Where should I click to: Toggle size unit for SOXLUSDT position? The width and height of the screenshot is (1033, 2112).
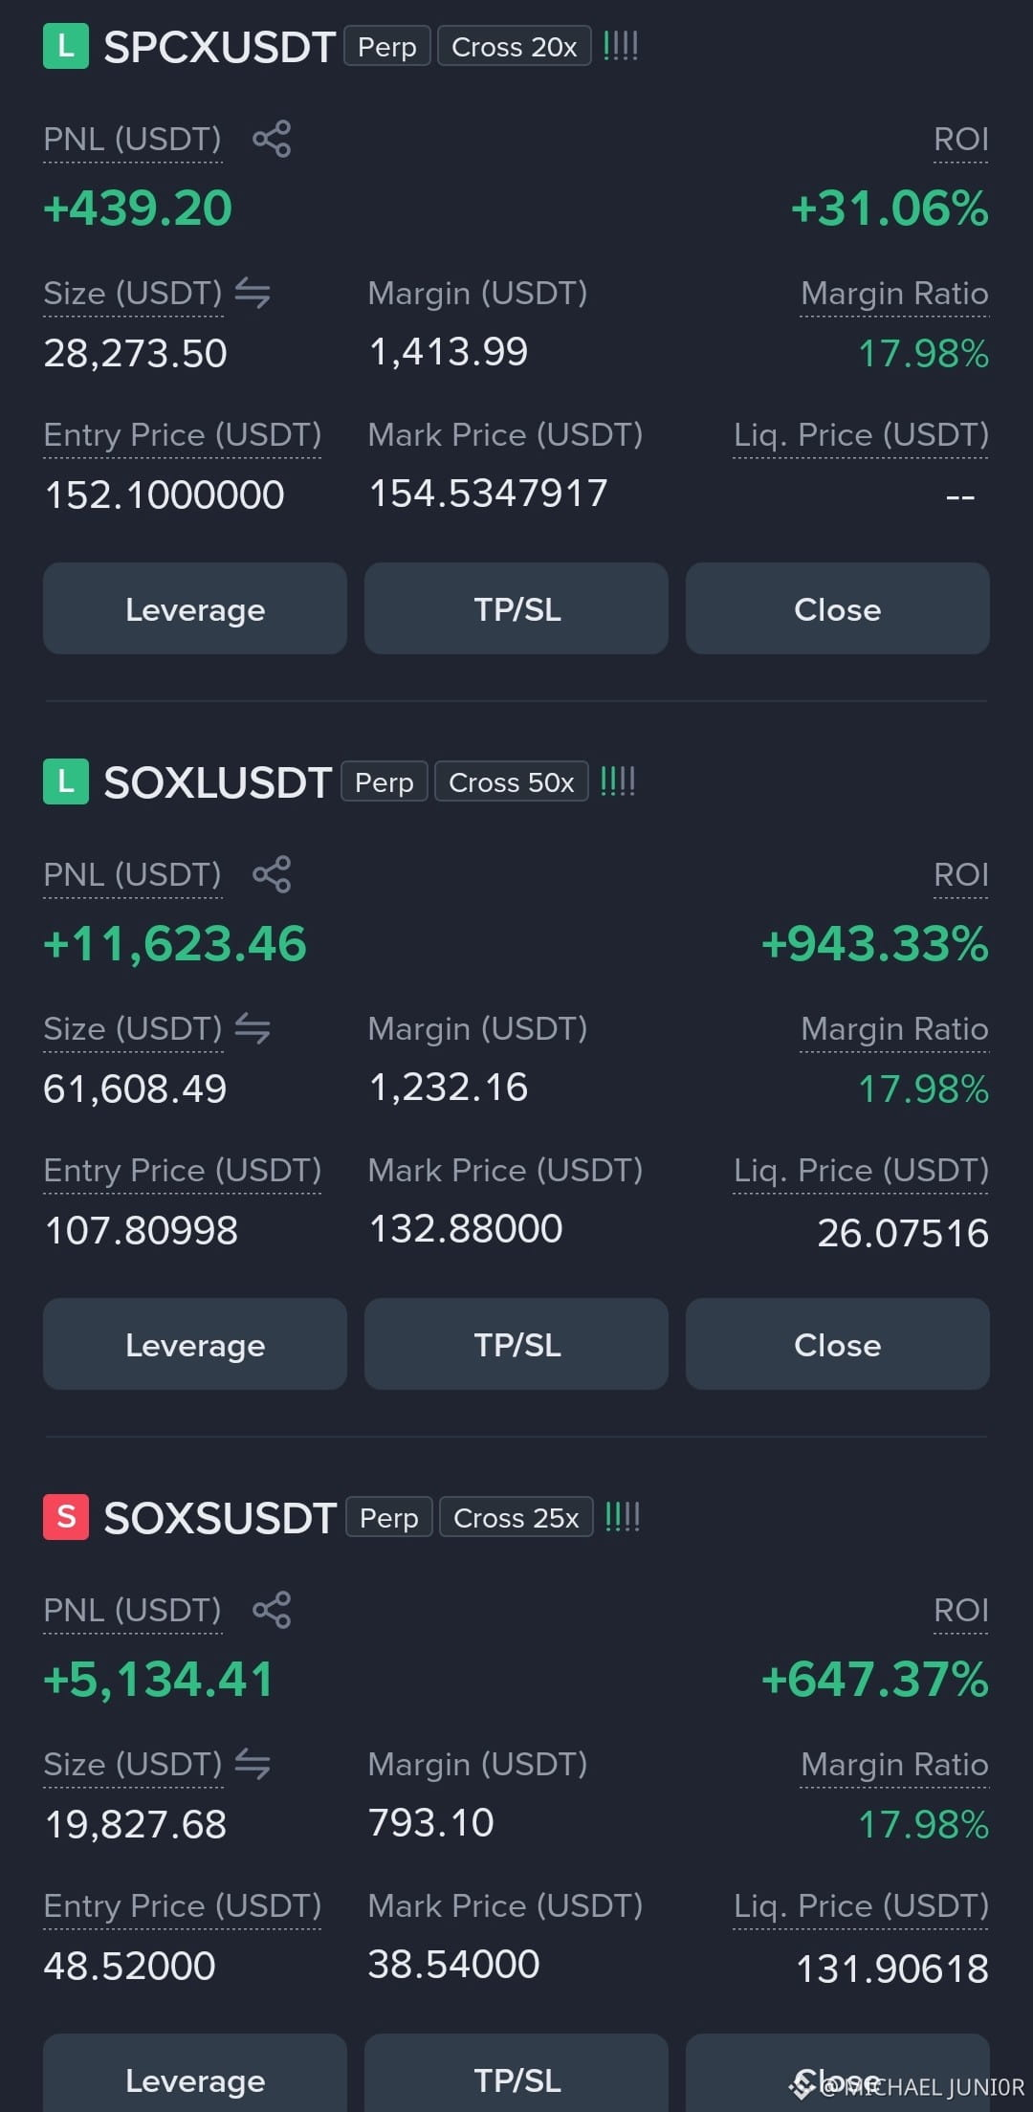click(x=253, y=1028)
